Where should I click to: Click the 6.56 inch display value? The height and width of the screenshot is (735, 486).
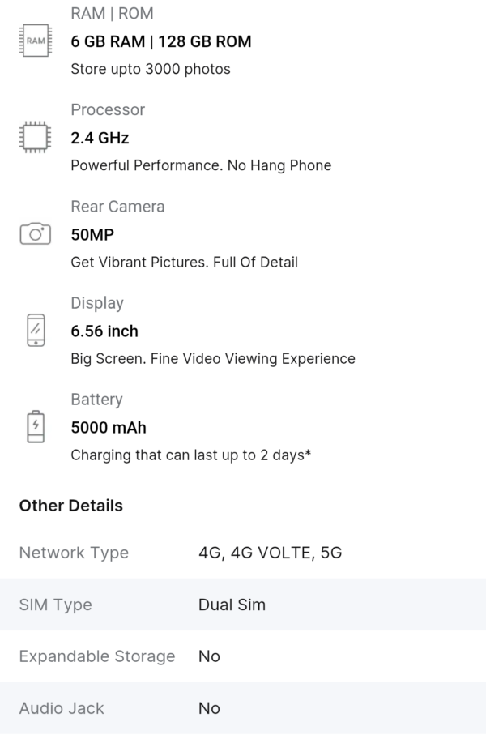104,331
